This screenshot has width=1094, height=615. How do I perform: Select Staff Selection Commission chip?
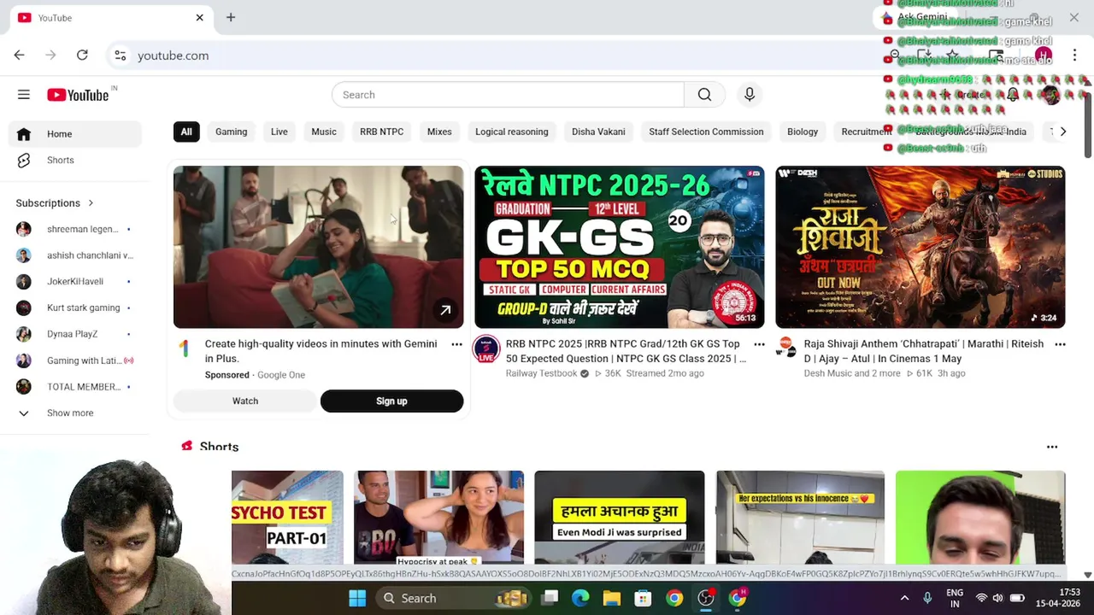click(706, 132)
